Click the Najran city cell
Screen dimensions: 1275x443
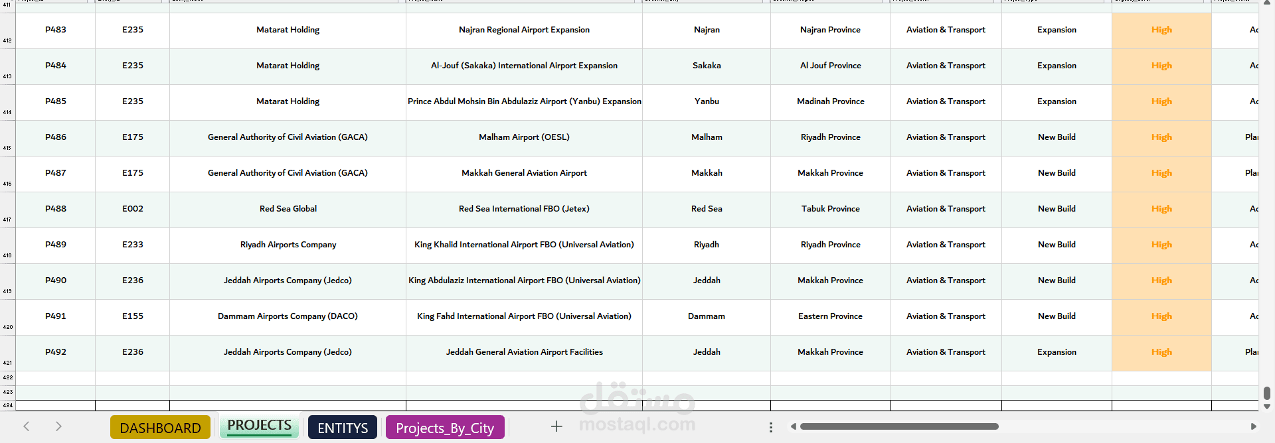pos(707,31)
